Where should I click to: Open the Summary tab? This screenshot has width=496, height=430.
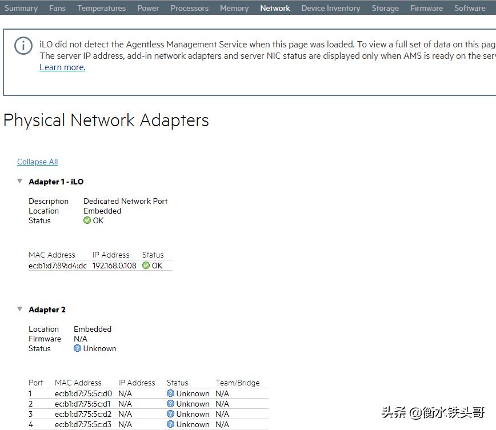coord(21,8)
